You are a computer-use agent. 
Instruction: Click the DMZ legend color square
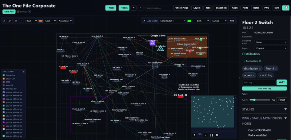tap(4, 82)
